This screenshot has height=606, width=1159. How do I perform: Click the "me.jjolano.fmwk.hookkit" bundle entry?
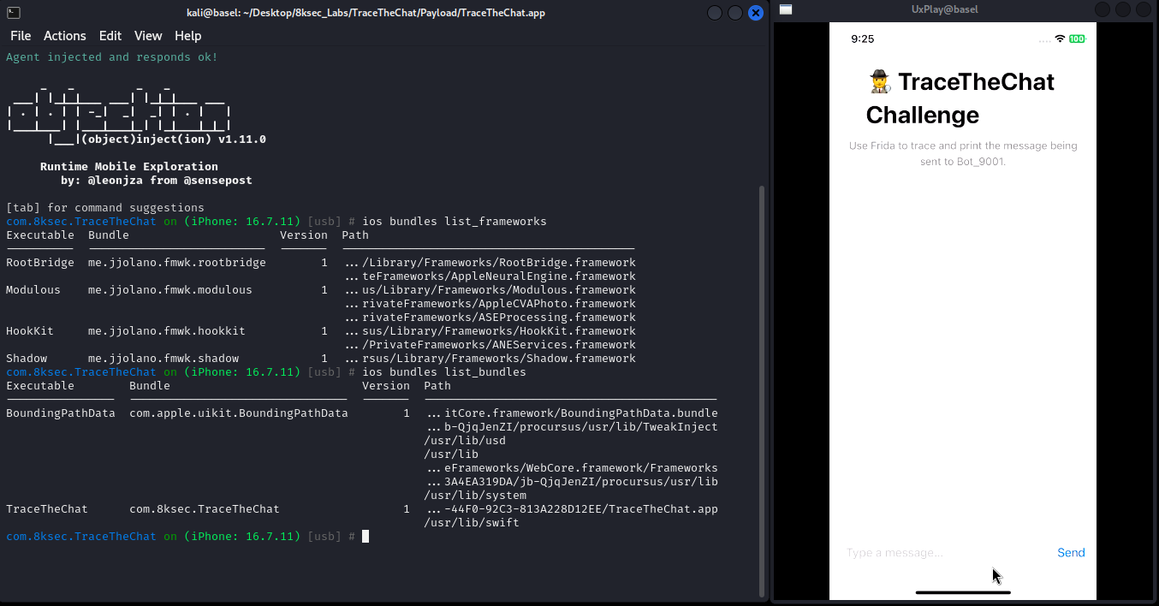tap(167, 331)
